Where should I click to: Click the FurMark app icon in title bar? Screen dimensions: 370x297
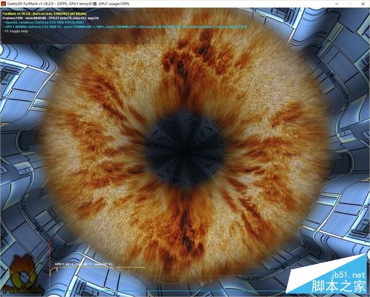[4, 3]
